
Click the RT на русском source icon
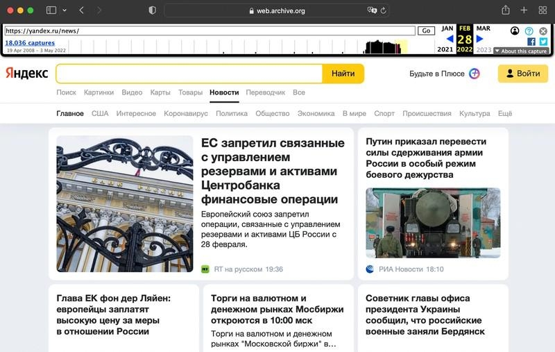205,269
